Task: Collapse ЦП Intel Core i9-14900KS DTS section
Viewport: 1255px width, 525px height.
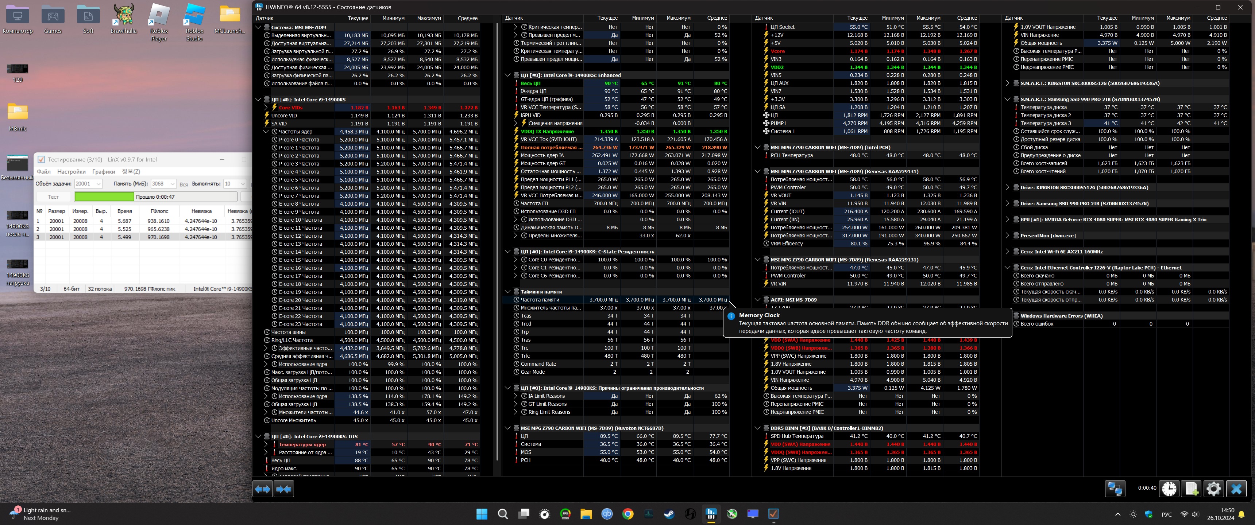Action: pyautogui.click(x=258, y=436)
